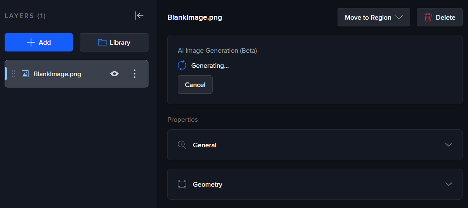
Task: Click the BlankImage.png title heading
Action: click(195, 17)
